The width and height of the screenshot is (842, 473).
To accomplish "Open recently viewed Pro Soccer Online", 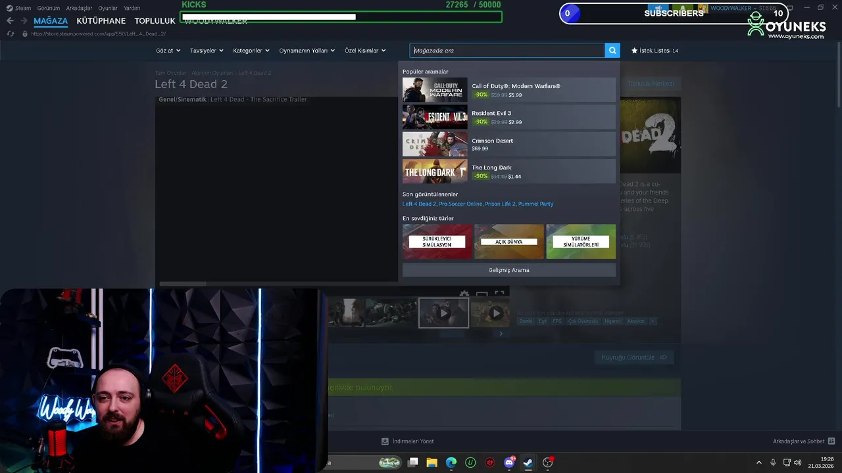I will coord(460,204).
